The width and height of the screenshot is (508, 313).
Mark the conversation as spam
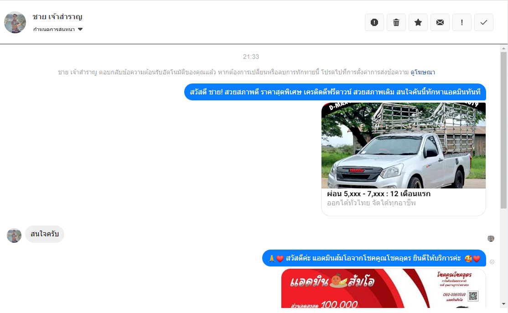click(374, 22)
